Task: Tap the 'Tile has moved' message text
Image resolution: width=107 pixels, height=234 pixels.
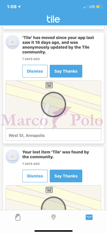Action: tap(58, 45)
